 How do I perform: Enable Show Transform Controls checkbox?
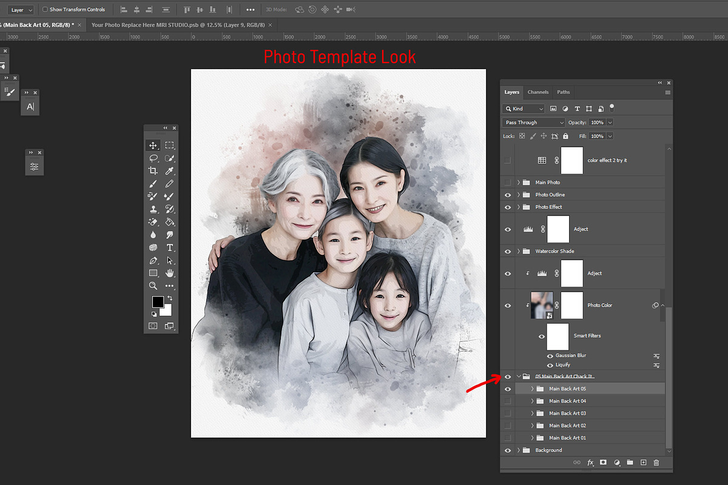(x=45, y=10)
